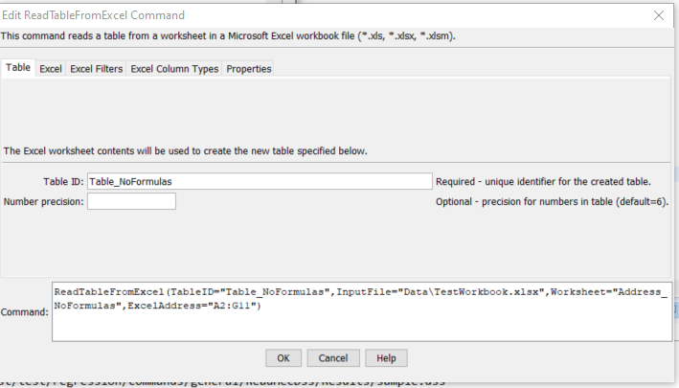679x388 pixels.
Task: Go to the Excel Column Types tab
Action: [x=174, y=69]
